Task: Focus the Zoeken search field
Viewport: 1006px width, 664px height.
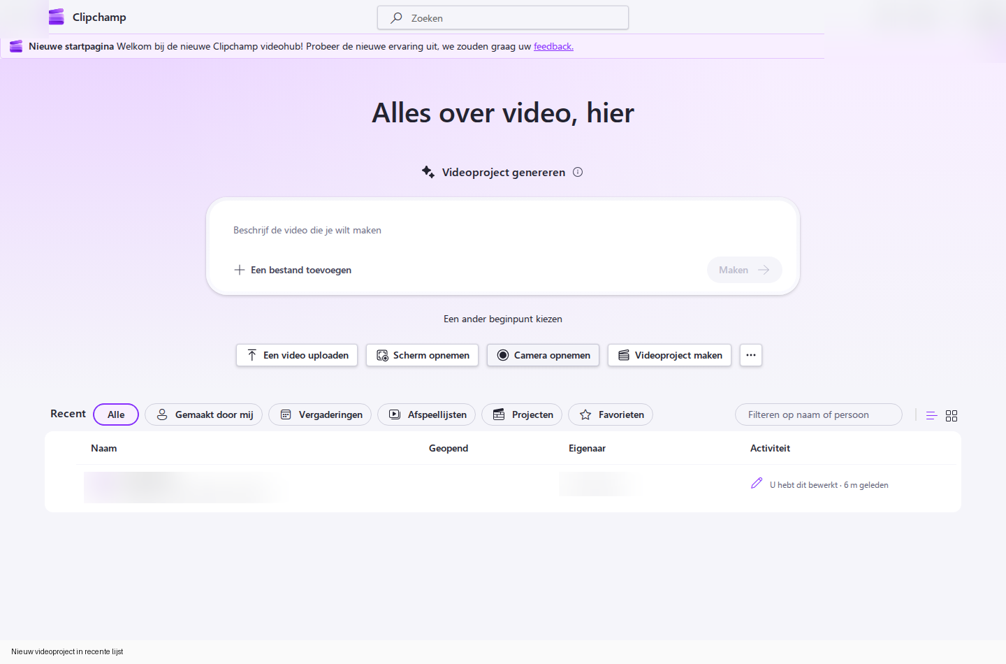Action: (503, 18)
